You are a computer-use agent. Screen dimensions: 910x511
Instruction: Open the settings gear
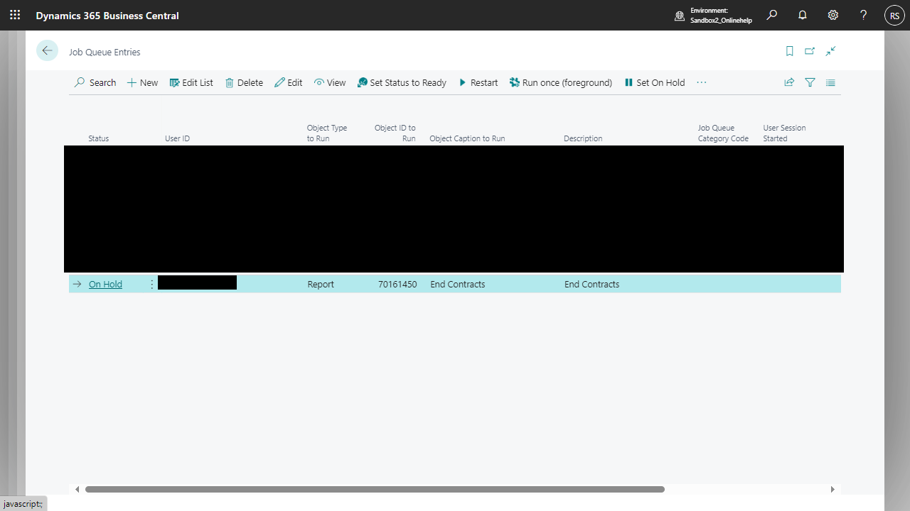point(833,15)
